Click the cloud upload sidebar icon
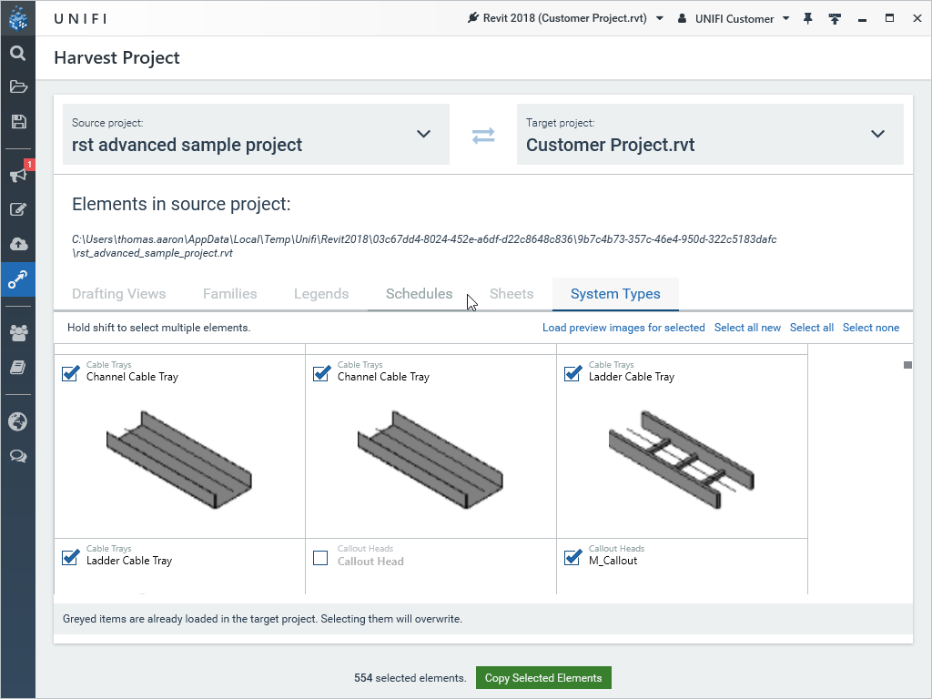Viewport: 932px width, 699px height. [x=17, y=244]
